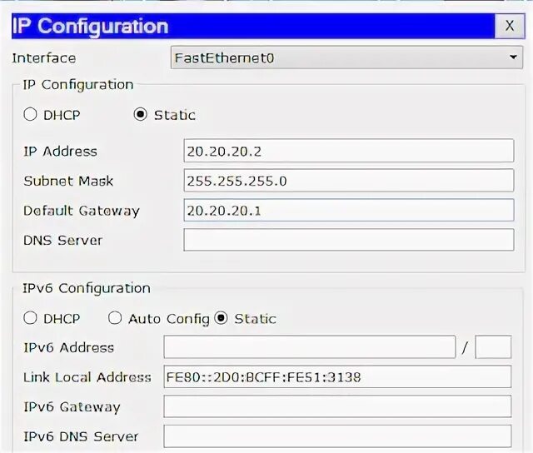
Task: Click the Link Local Address field
Action: click(337, 376)
